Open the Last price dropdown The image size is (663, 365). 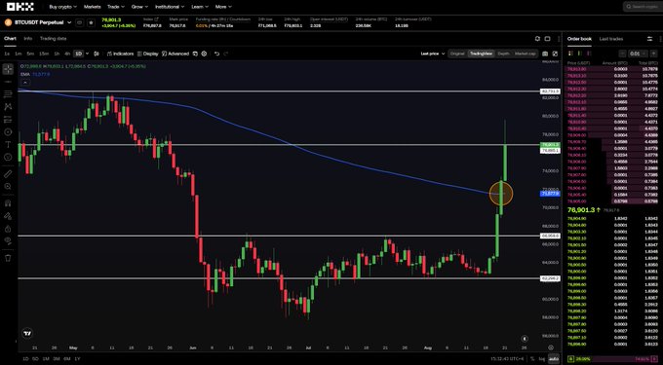click(433, 54)
